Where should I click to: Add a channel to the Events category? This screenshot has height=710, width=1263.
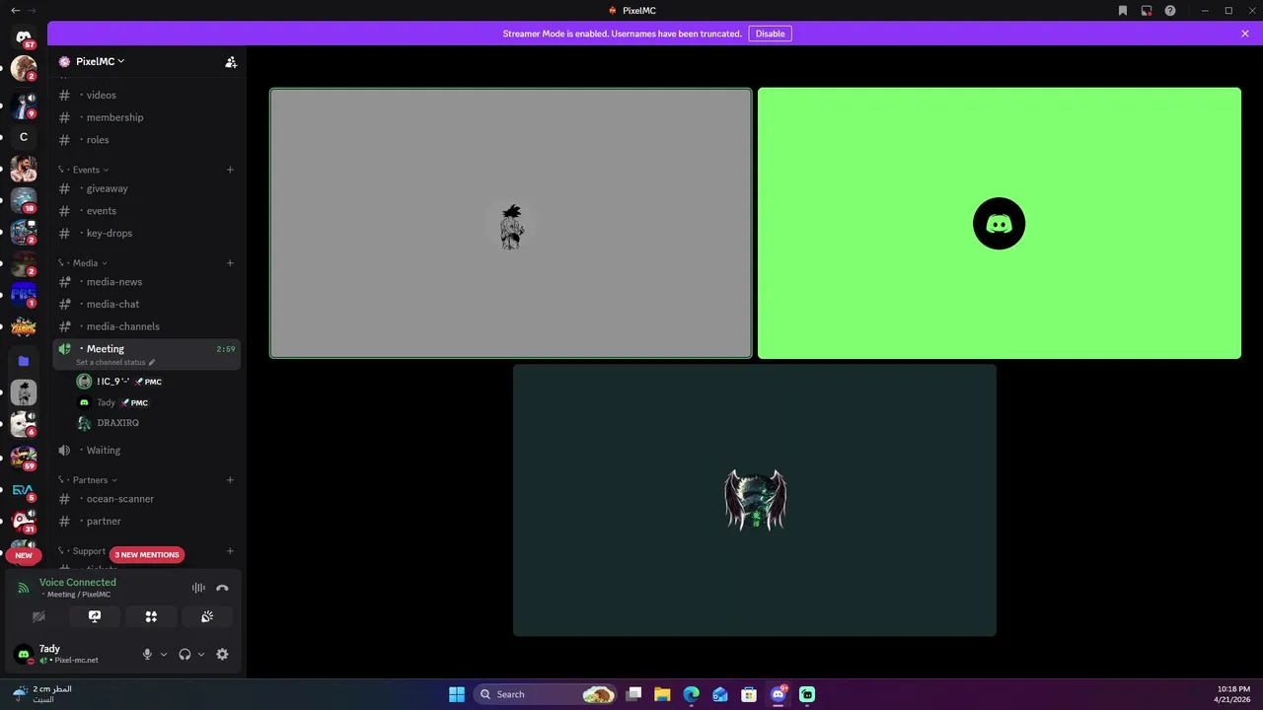coord(230,170)
